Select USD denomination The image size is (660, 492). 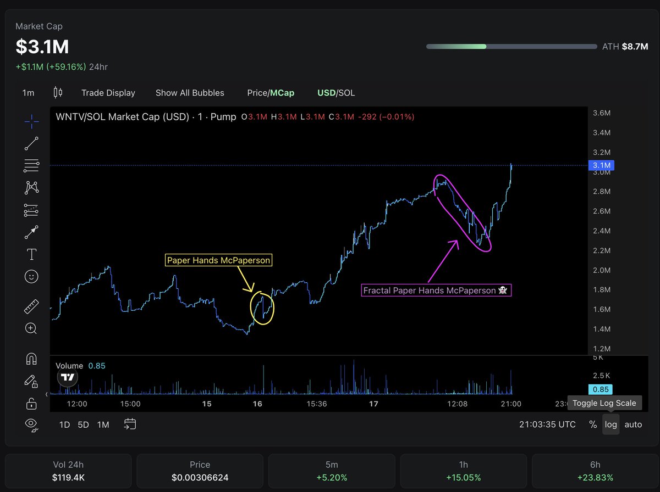(326, 93)
